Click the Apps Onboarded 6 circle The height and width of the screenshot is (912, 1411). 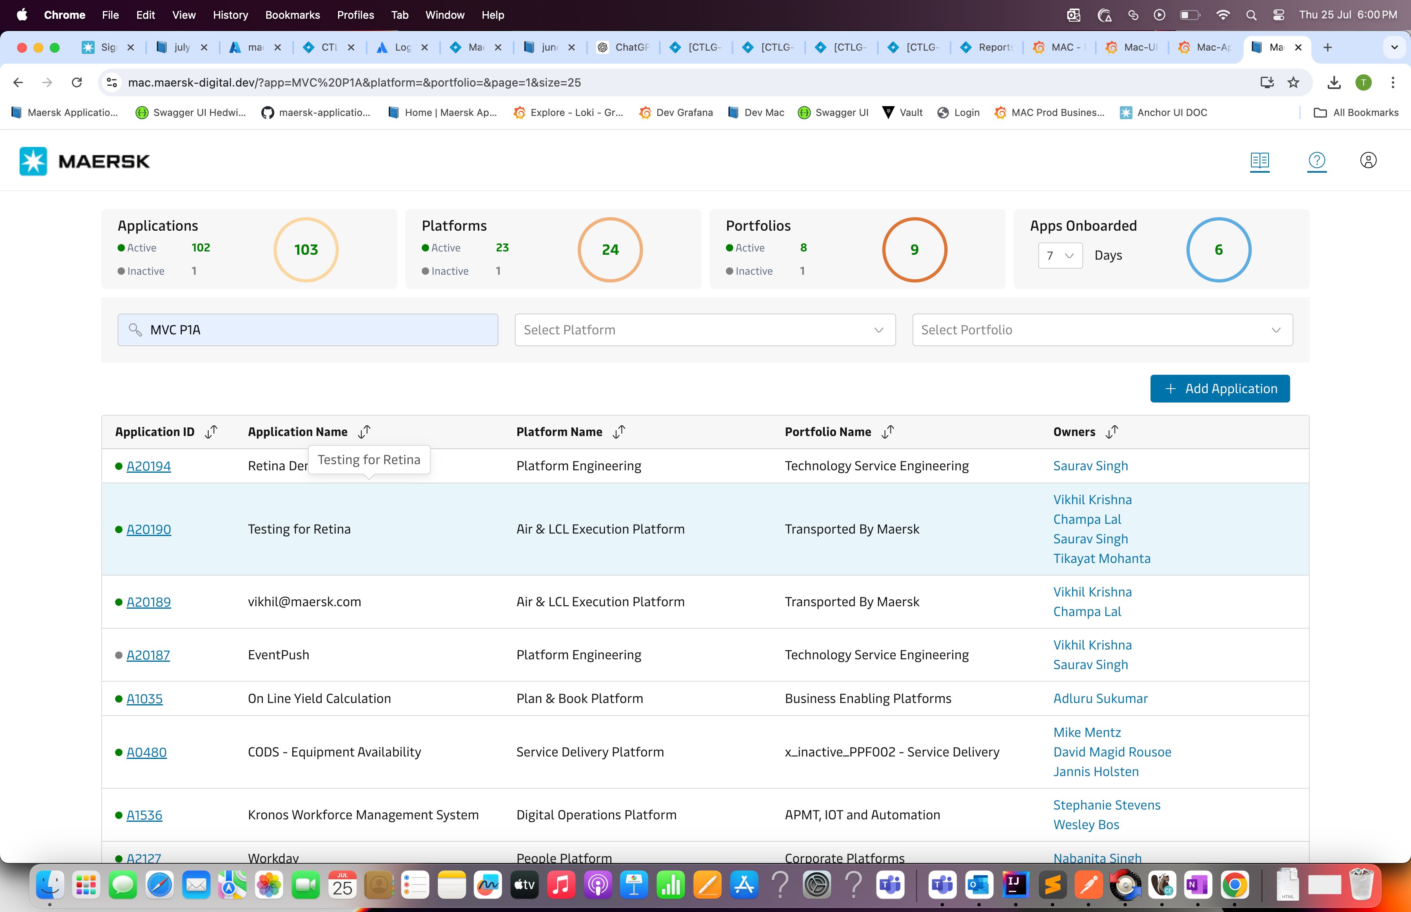1219,250
